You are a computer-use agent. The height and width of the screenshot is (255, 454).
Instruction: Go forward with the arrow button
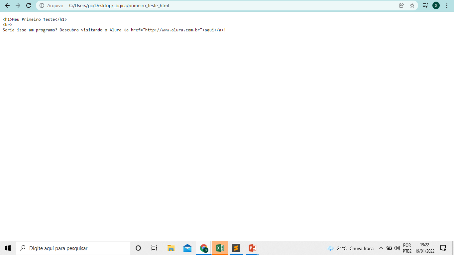point(18,6)
